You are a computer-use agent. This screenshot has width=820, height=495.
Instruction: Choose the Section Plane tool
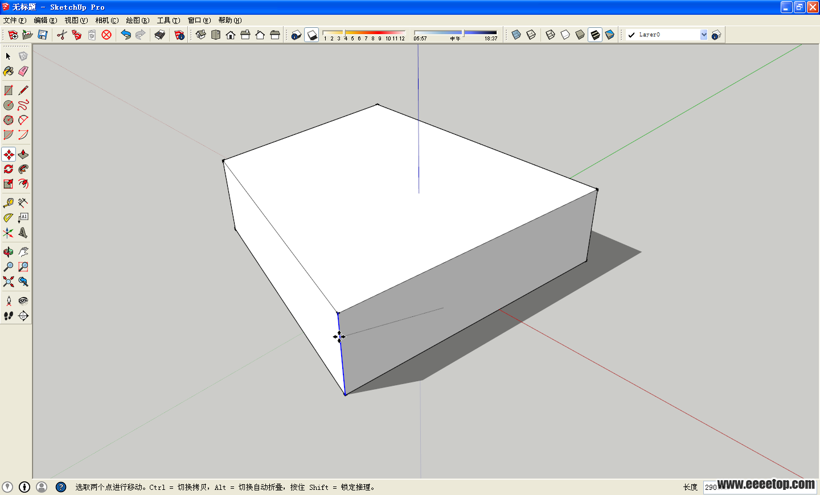pos(23,316)
